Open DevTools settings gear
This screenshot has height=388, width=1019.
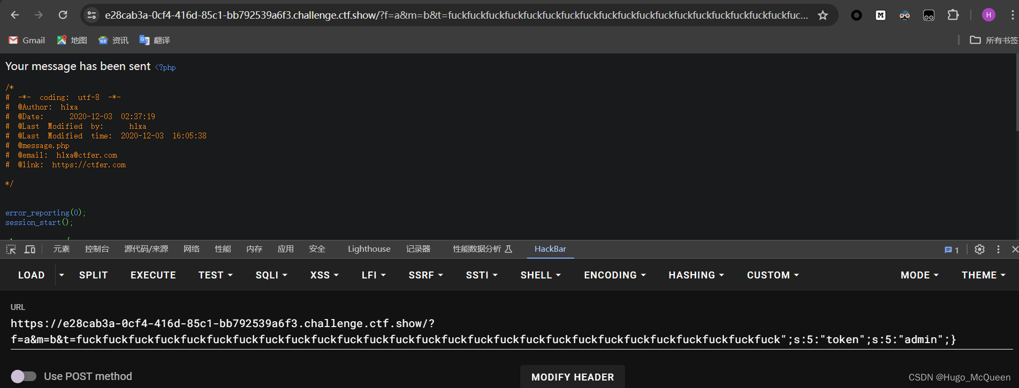[x=979, y=249]
